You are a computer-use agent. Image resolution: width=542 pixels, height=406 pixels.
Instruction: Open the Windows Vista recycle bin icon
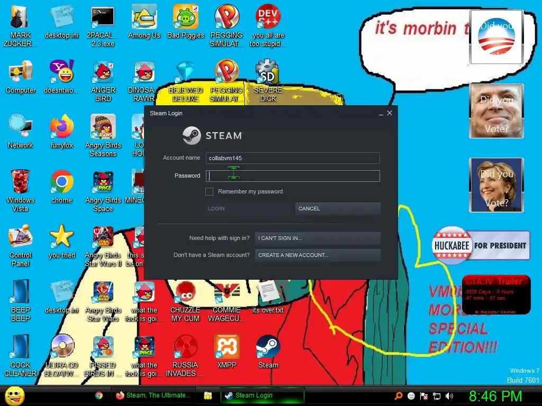point(21,190)
